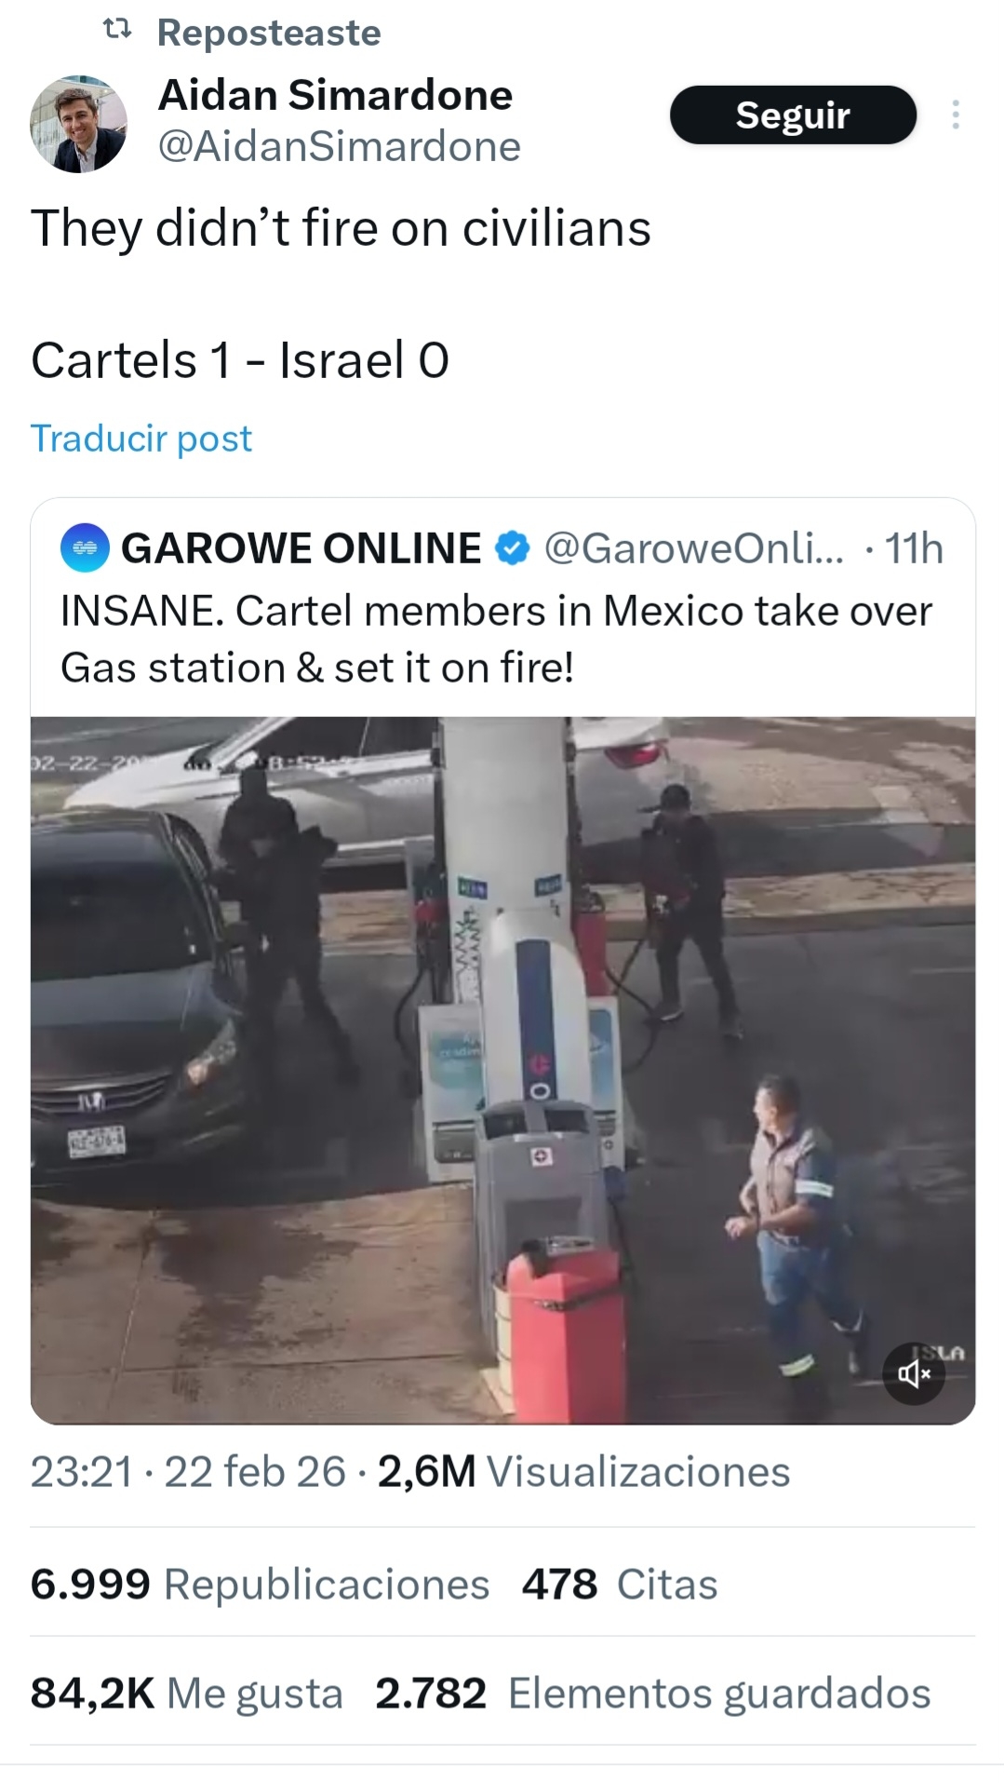The height and width of the screenshot is (1783, 1004).
Task: Tap the 2,6M Visualizaciones count
Action: coord(583,1472)
